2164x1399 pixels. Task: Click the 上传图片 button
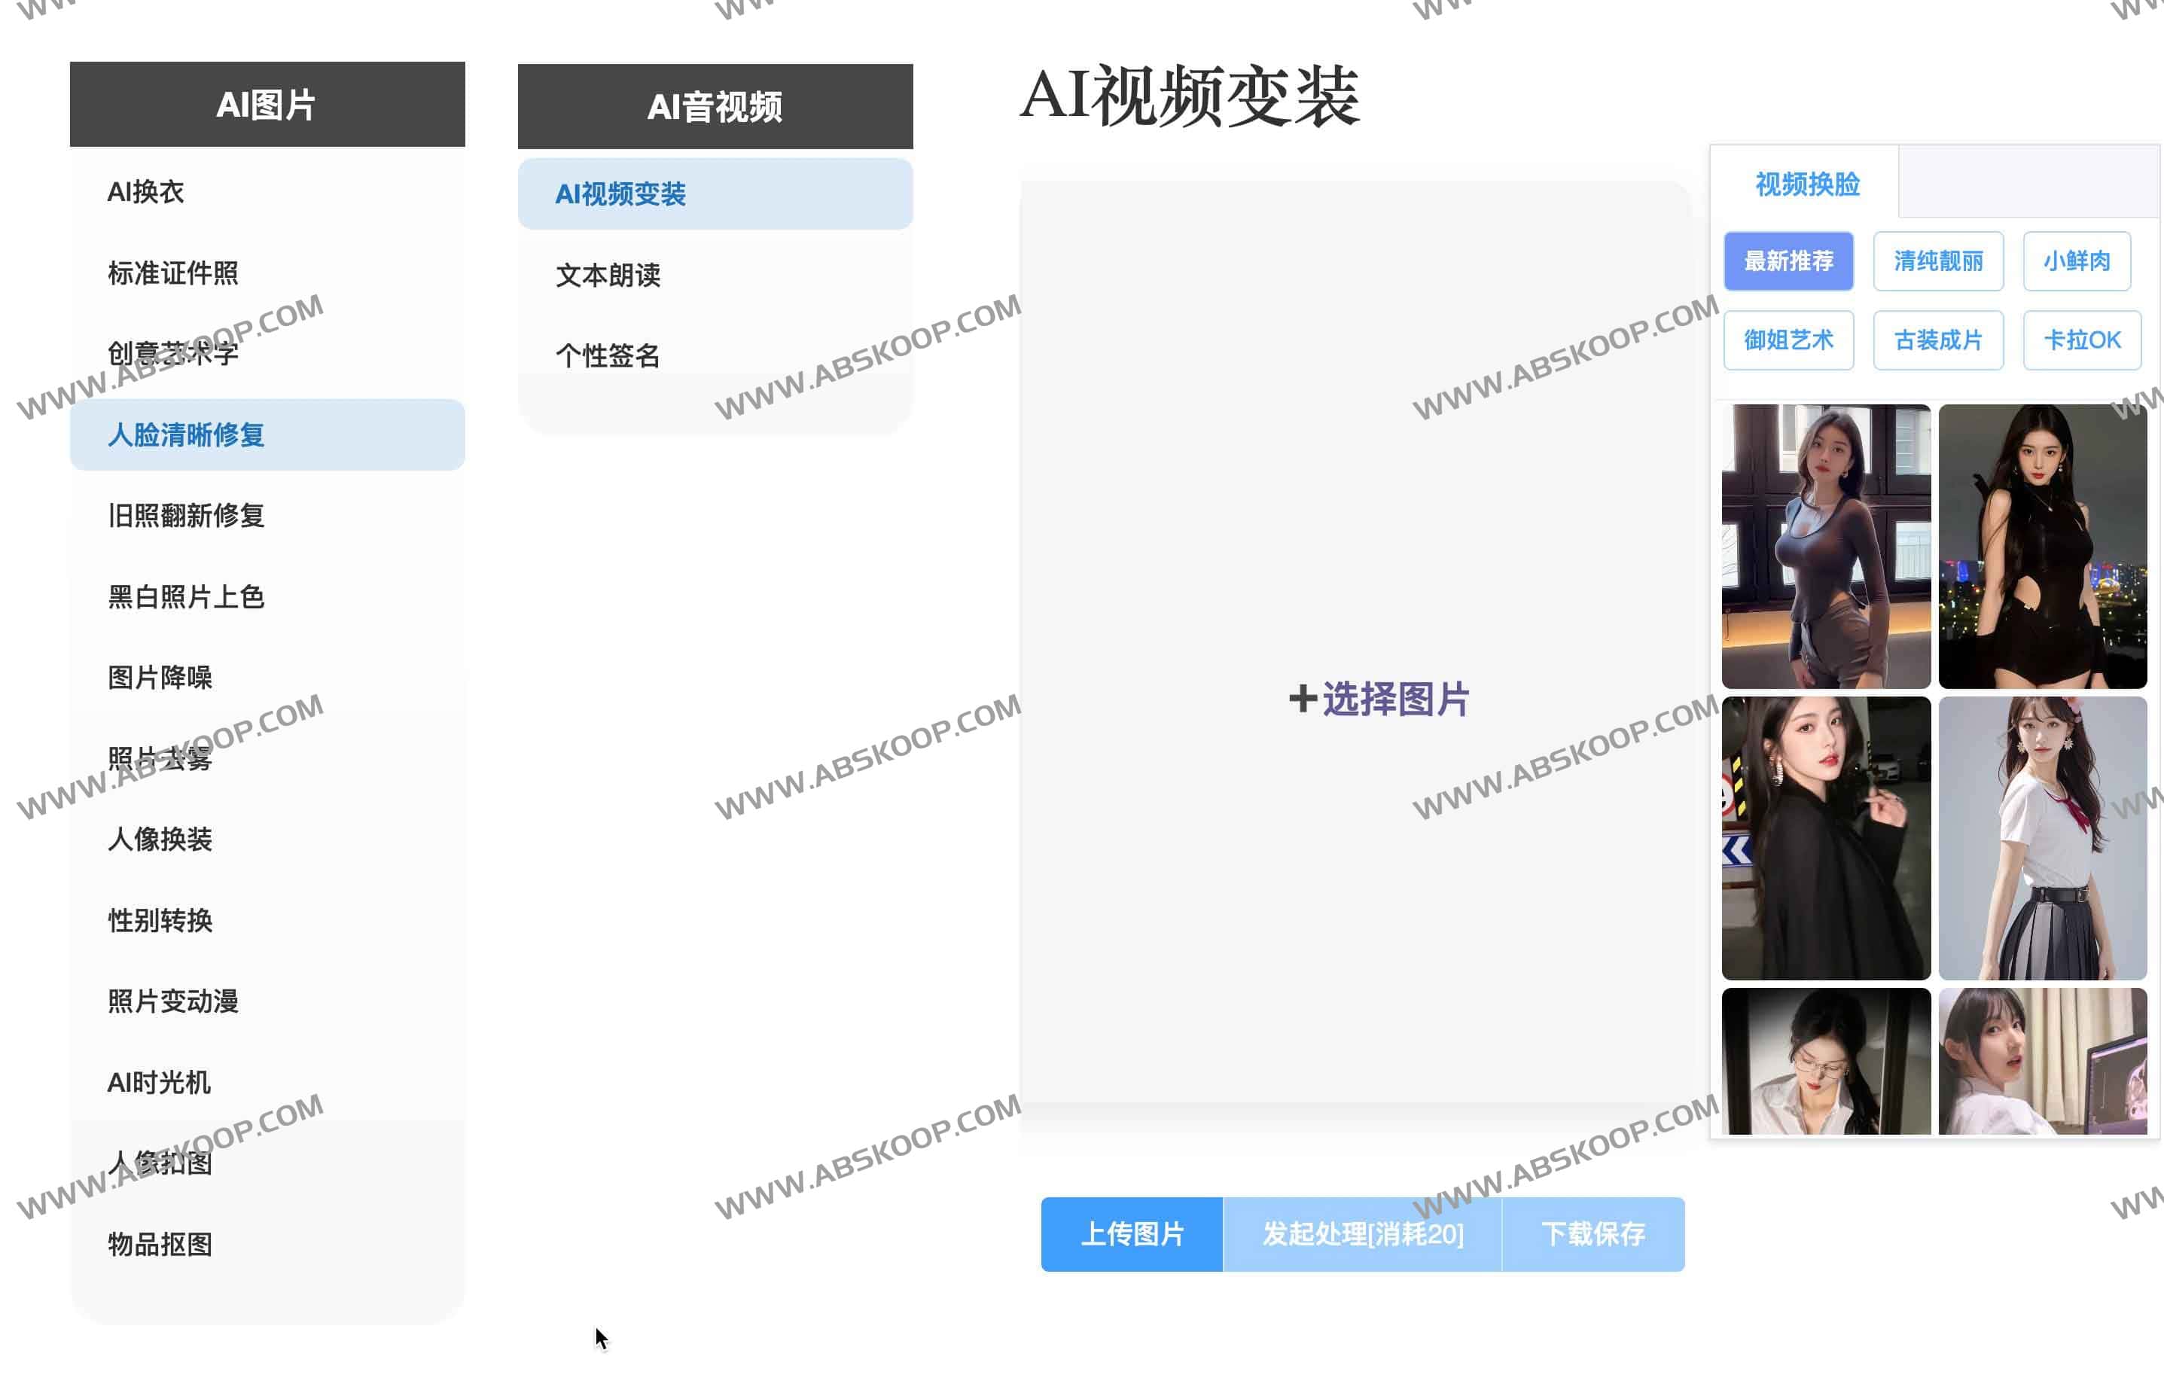[1132, 1236]
